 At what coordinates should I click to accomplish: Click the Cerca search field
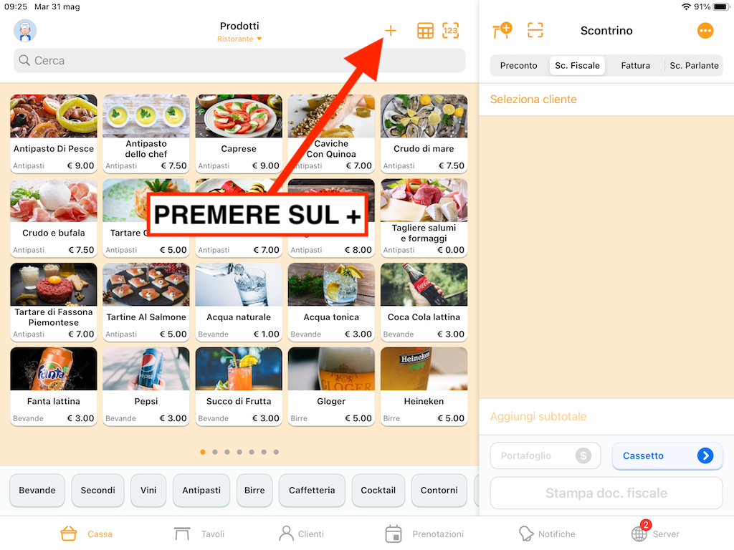239,60
